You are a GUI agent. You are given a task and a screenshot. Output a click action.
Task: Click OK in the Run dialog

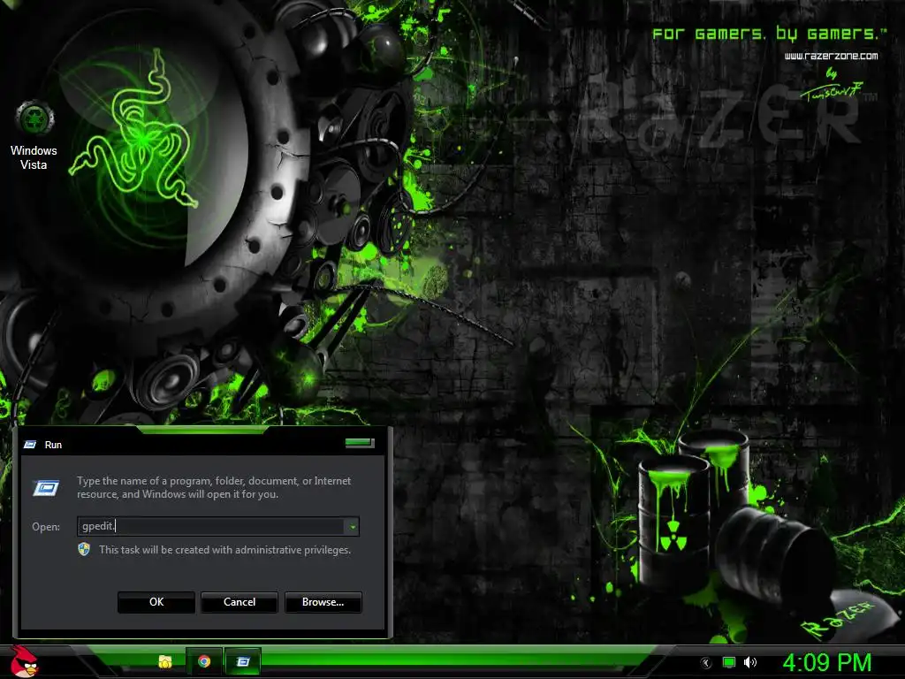tap(156, 602)
